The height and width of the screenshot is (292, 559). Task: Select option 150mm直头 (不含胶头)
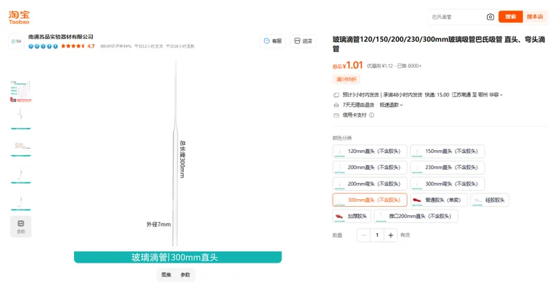(x=447, y=151)
